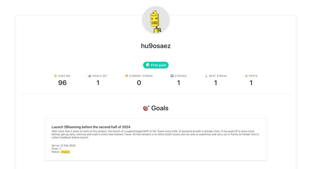Click the egg icon in First post badge
Screen dimensions: 310x169
pyautogui.click(x=148, y=65)
